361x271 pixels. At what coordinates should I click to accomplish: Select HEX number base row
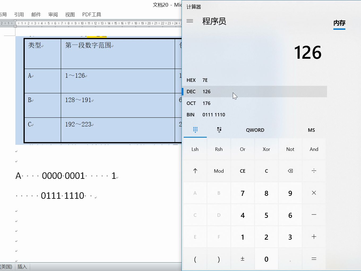pyautogui.click(x=255, y=80)
